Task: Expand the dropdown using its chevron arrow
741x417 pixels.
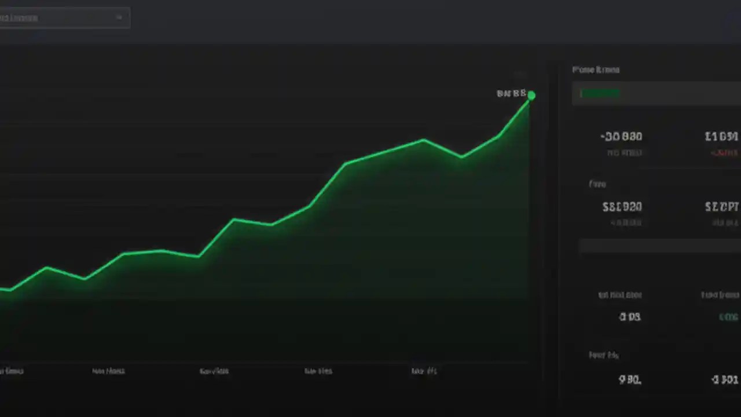Action: 120,17
